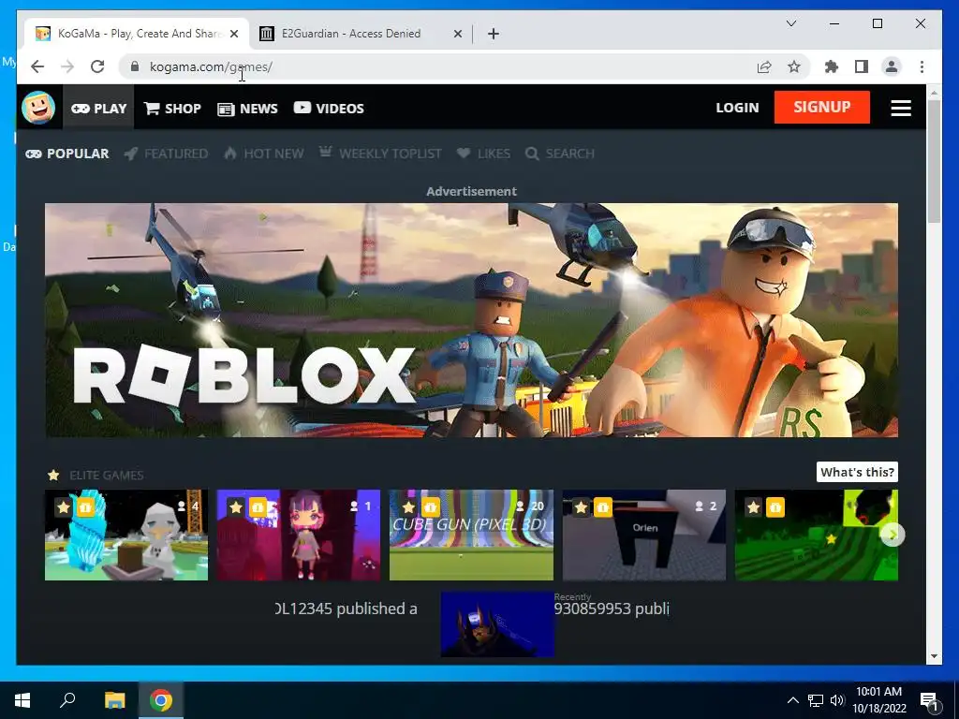Image resolution: width=959 pixels, height=719 pixels.
Task: Open the hamburger menu
Action: [x=900, y=108]
